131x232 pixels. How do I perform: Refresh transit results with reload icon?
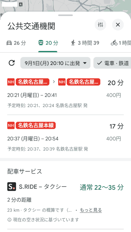[11, 63]
